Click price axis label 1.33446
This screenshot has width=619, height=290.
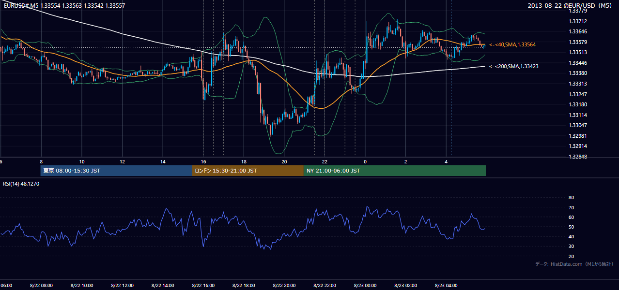(x=577, y=63)
